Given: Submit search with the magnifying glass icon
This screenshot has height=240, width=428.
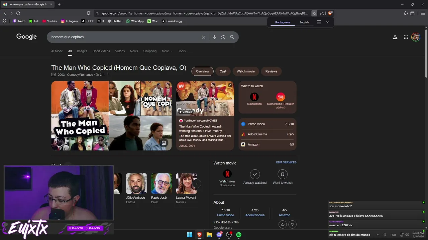Looking at the screenshot, I should click(232, 37).
